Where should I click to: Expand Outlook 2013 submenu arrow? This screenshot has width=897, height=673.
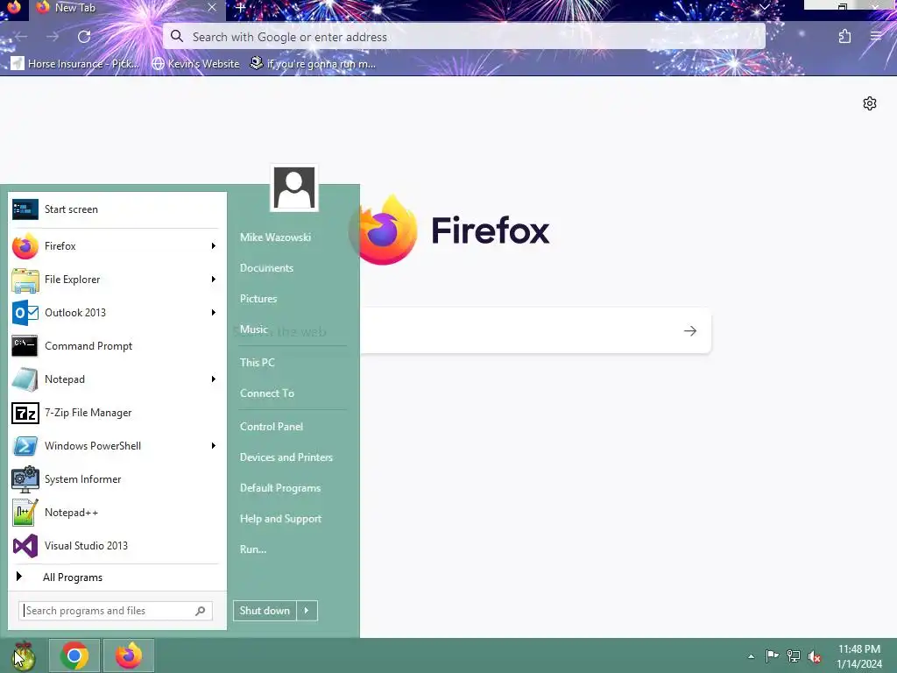pyautogui.click(x=214, y=313)
